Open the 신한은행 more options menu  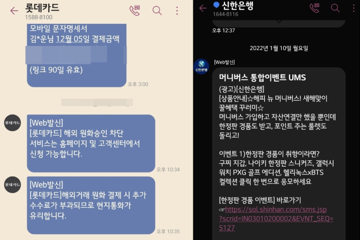(354, 8)
